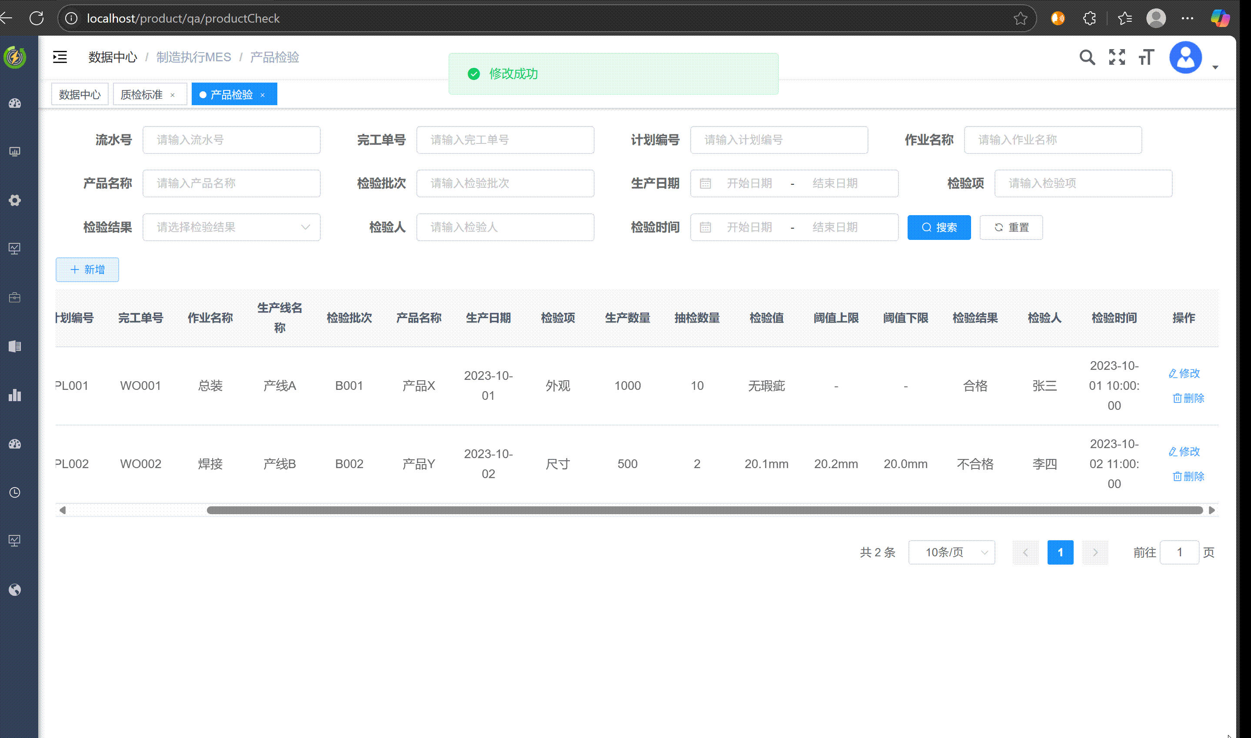Click the blue 搜索 button
Viewport: 1251px width, 738px height.
pos(939,227)
